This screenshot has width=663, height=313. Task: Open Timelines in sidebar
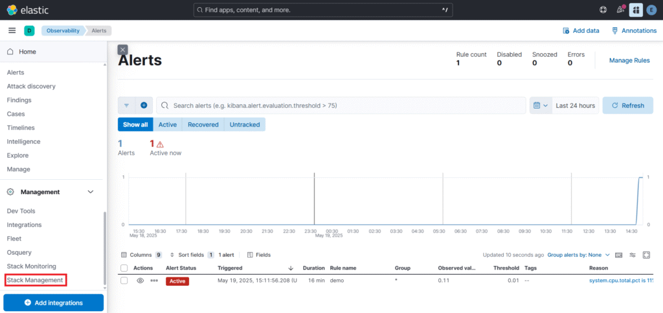tap(21, 127)
